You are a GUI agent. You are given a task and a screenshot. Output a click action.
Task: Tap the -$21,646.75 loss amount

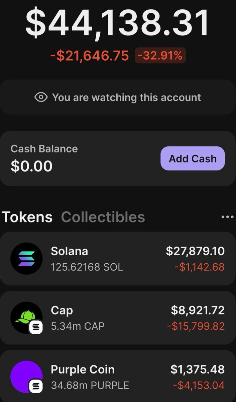tap(90, 56)
